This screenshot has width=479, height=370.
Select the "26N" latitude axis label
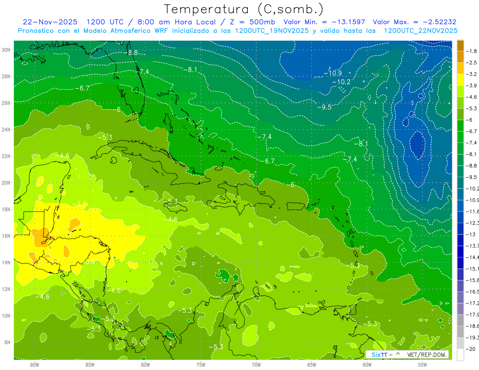[6, 103]
